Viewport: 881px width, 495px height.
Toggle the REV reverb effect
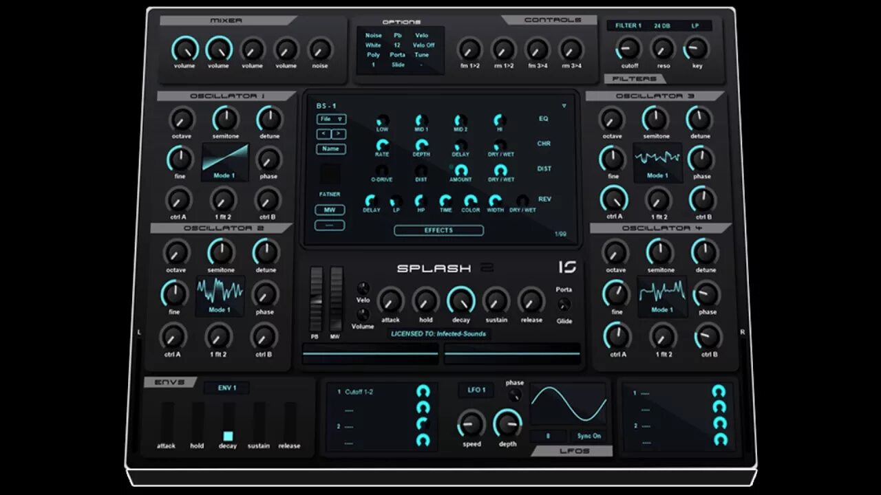point(544,199)
